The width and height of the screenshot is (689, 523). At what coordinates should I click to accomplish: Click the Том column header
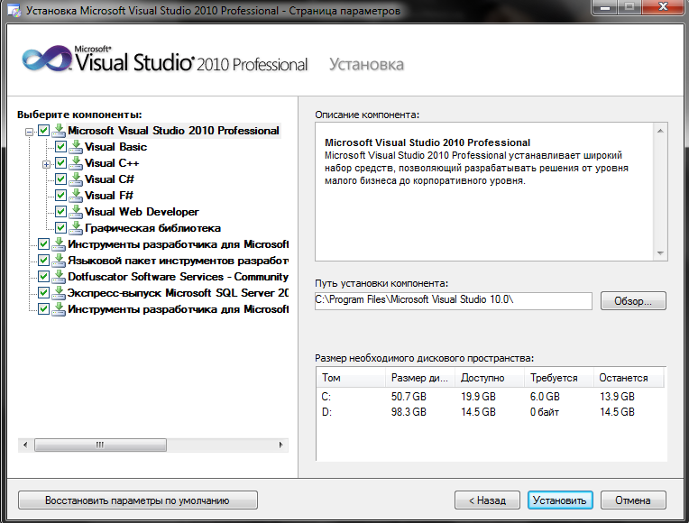click(x=351, y=378)
